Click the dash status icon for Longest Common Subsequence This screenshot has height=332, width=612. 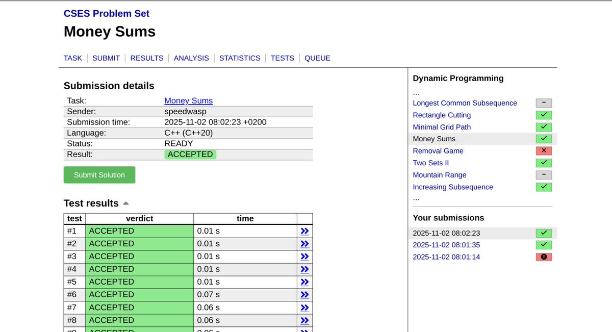tap(544, 103)
